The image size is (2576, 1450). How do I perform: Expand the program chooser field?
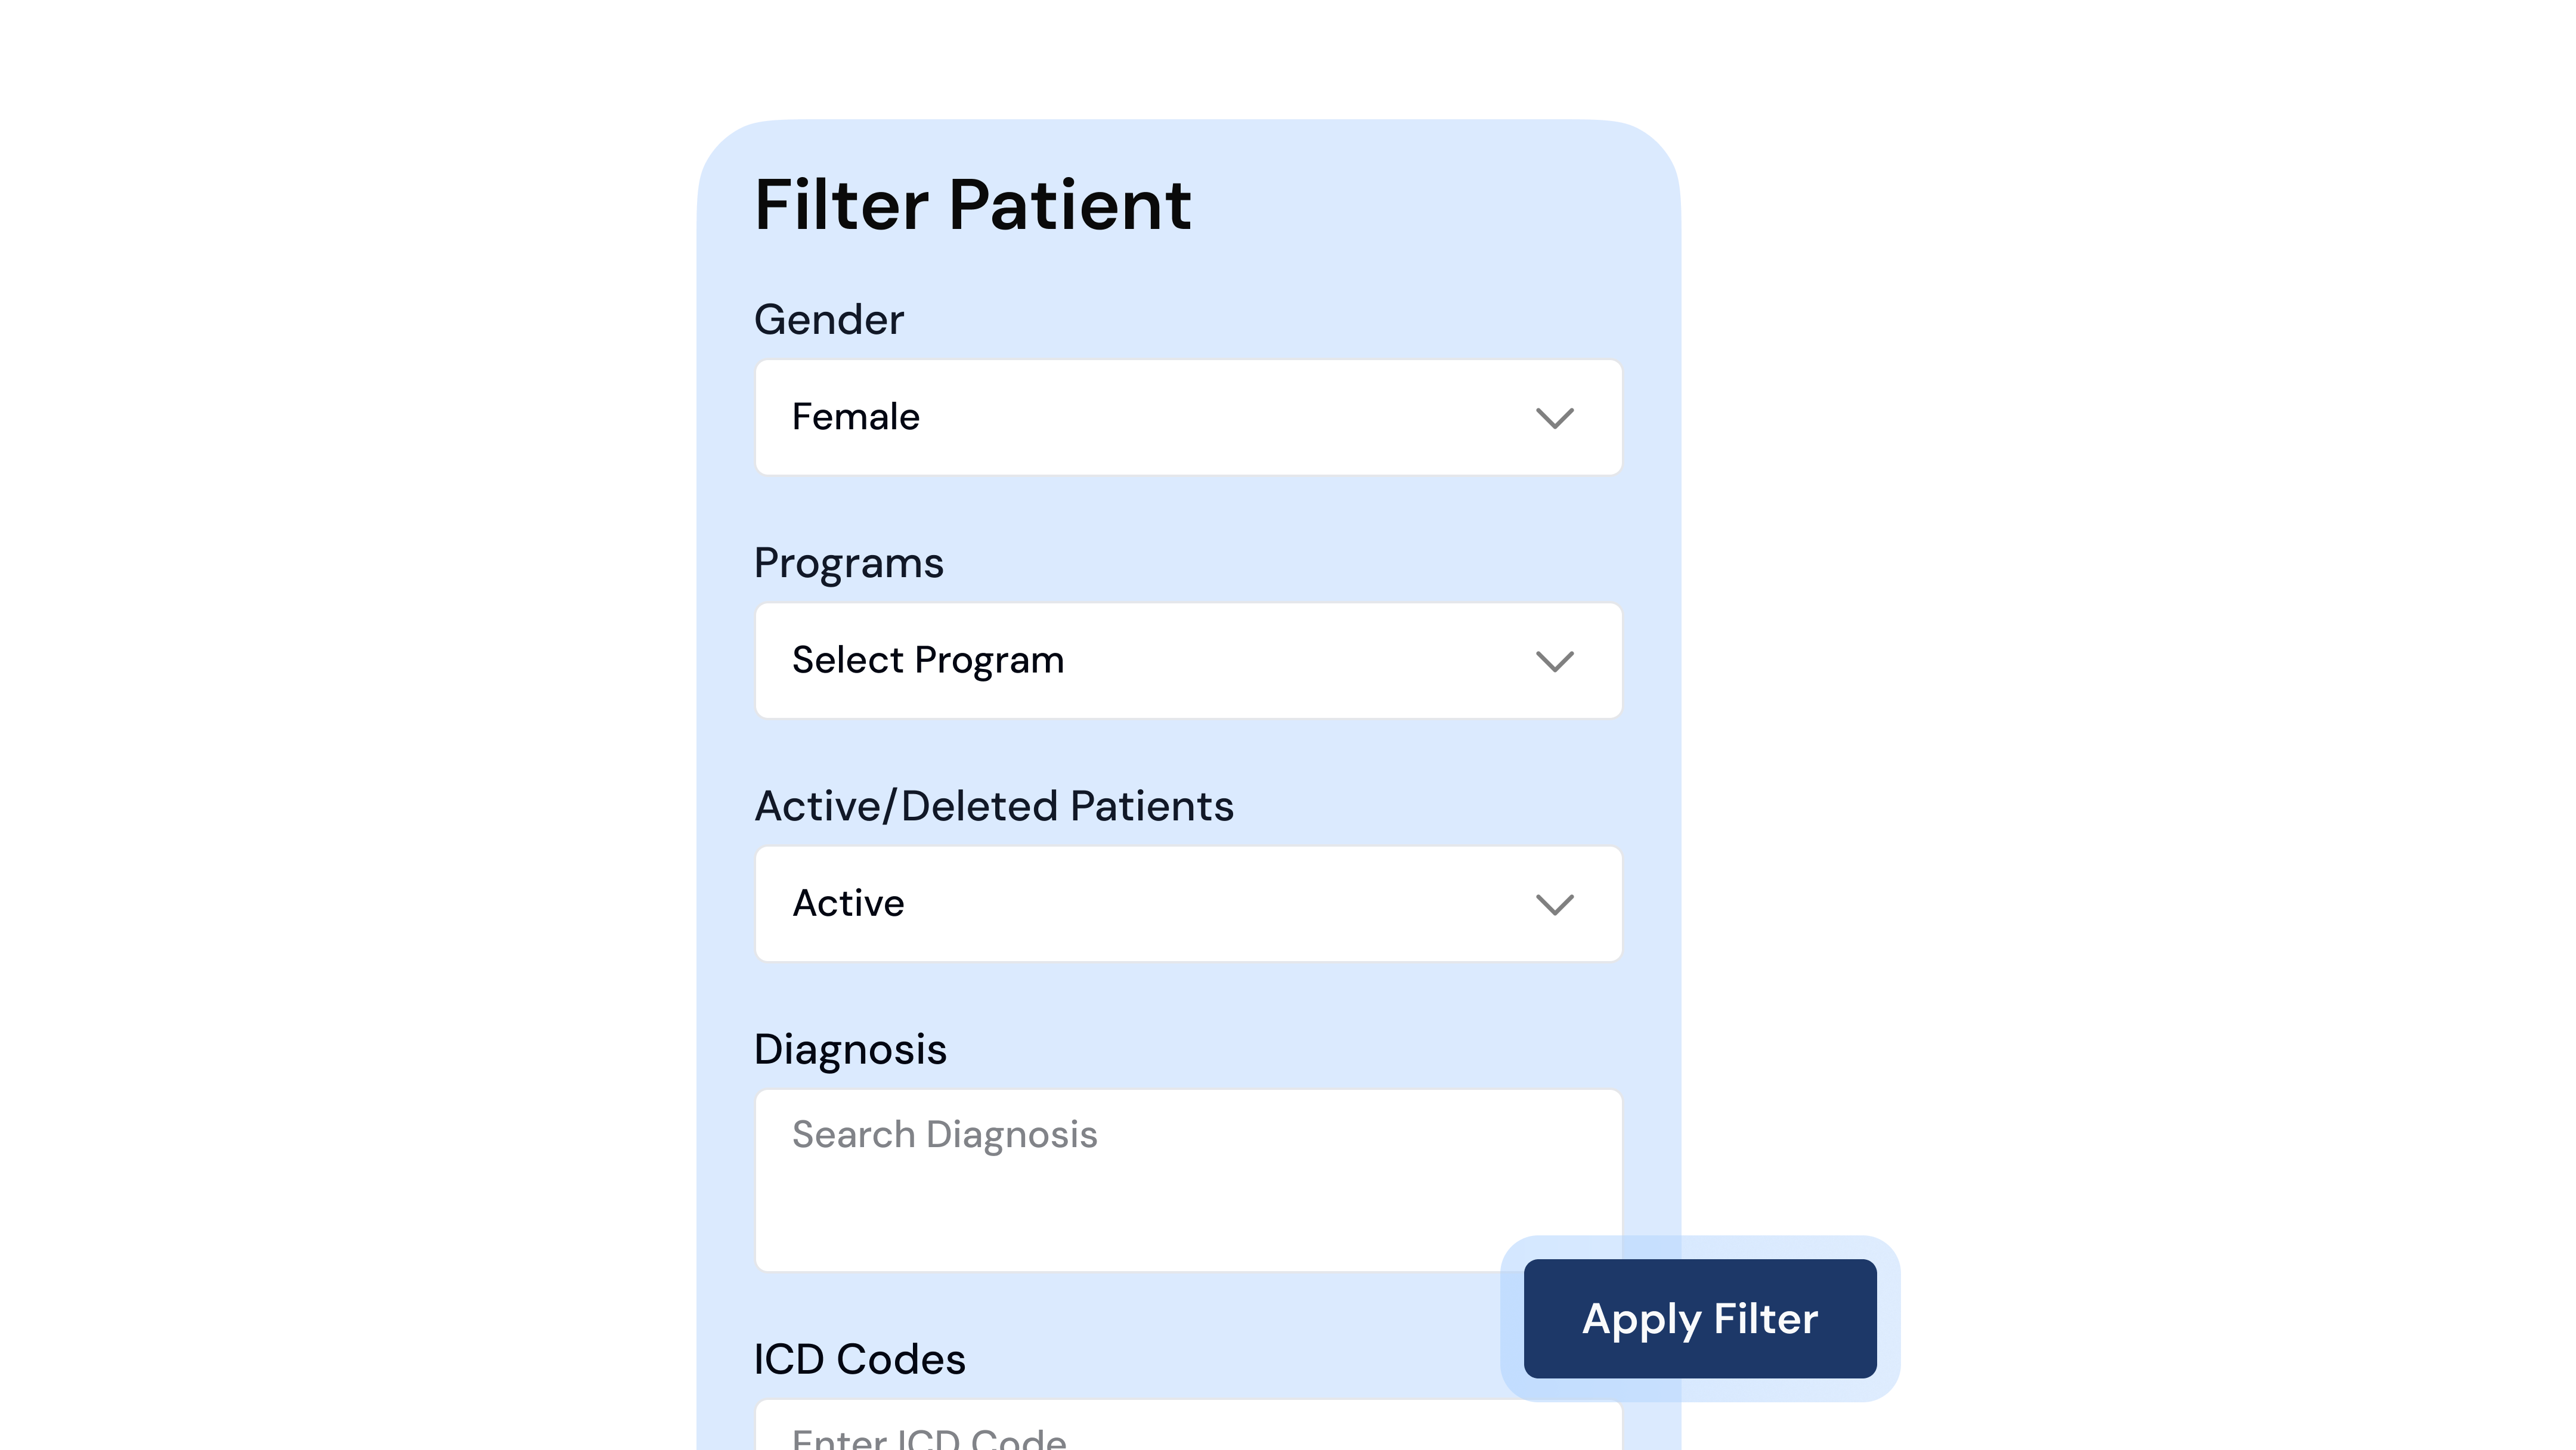tap(1188, 661)
